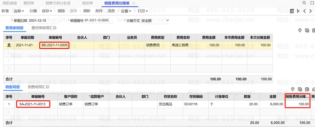Open the search magnifier icon at top right
Viewport: 315px width, 127px height.
[304, 3]
